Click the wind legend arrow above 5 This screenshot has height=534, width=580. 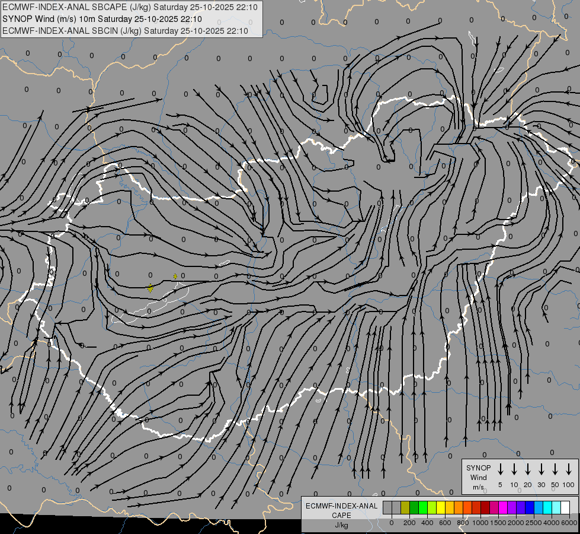point(500,469)
